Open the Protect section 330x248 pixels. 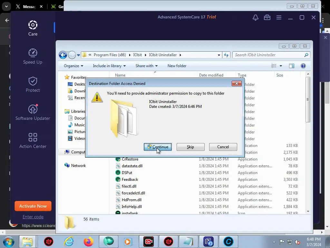click(33, 84)
